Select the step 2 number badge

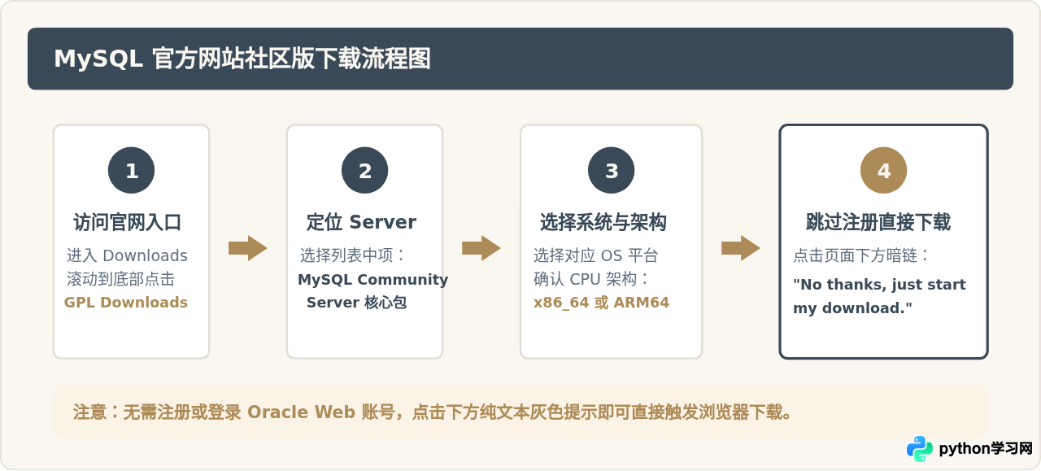tap(364, 171)
